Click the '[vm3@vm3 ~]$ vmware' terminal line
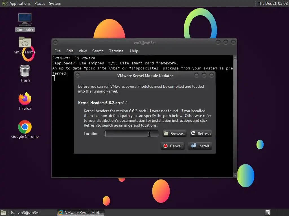Screen dimensions: 289x216 click(74, 58)
